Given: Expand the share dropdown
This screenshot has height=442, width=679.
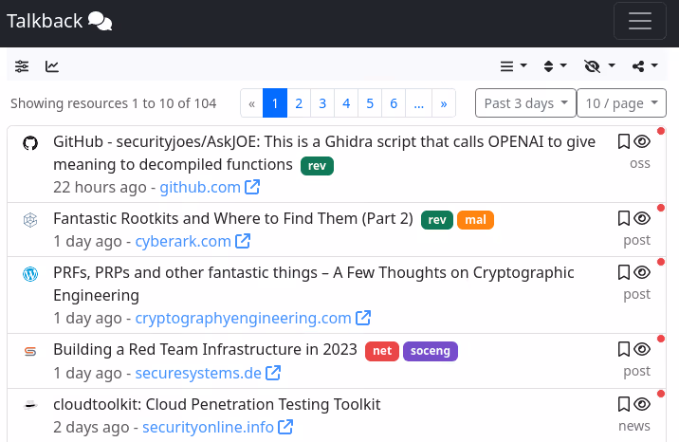Looking at the screenshot, I should click(x=645, y=66).
